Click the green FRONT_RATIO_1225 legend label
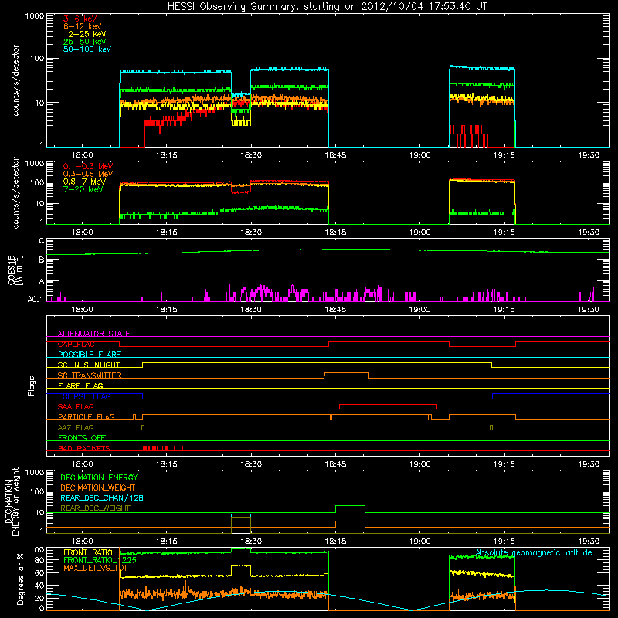 click(100, 560)
